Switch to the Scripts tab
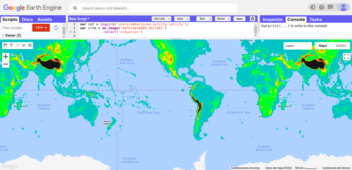 [x=10, y=19]
